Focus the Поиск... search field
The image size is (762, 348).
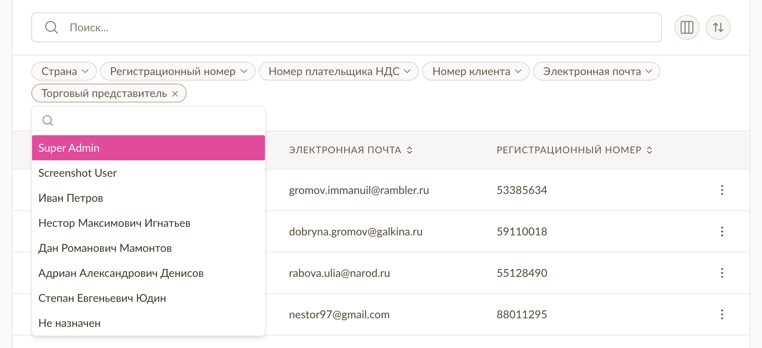(347, 27)
